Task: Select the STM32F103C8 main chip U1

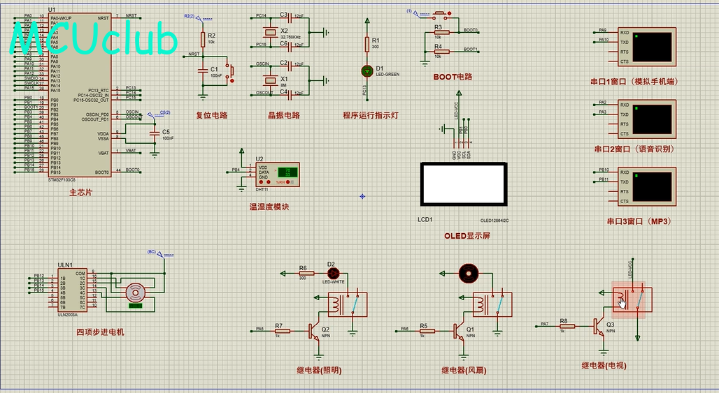Action: coord(80,95)
